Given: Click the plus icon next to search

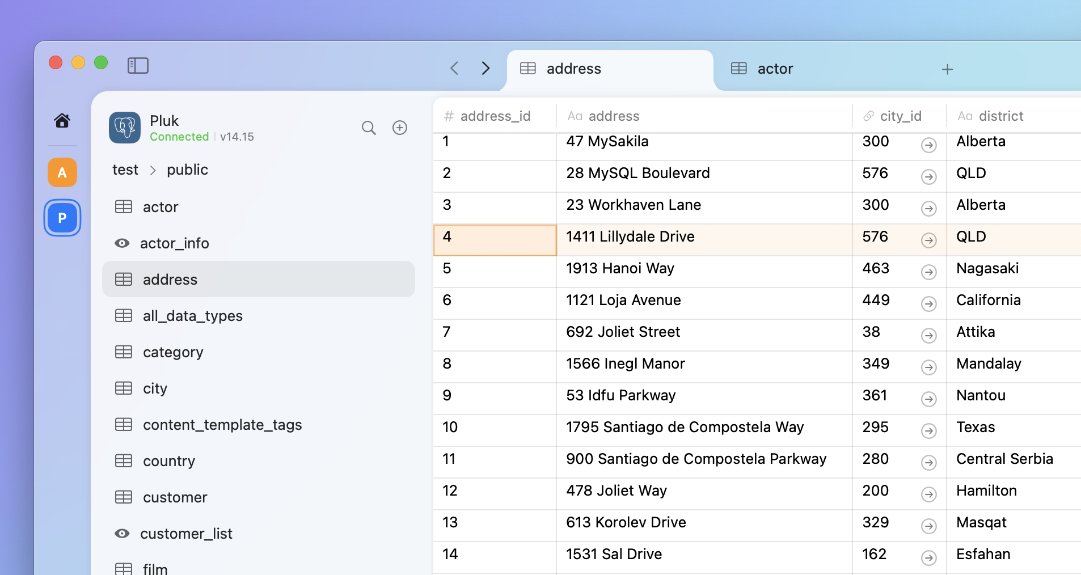Looking at the screenshot, I should [399, 128].
